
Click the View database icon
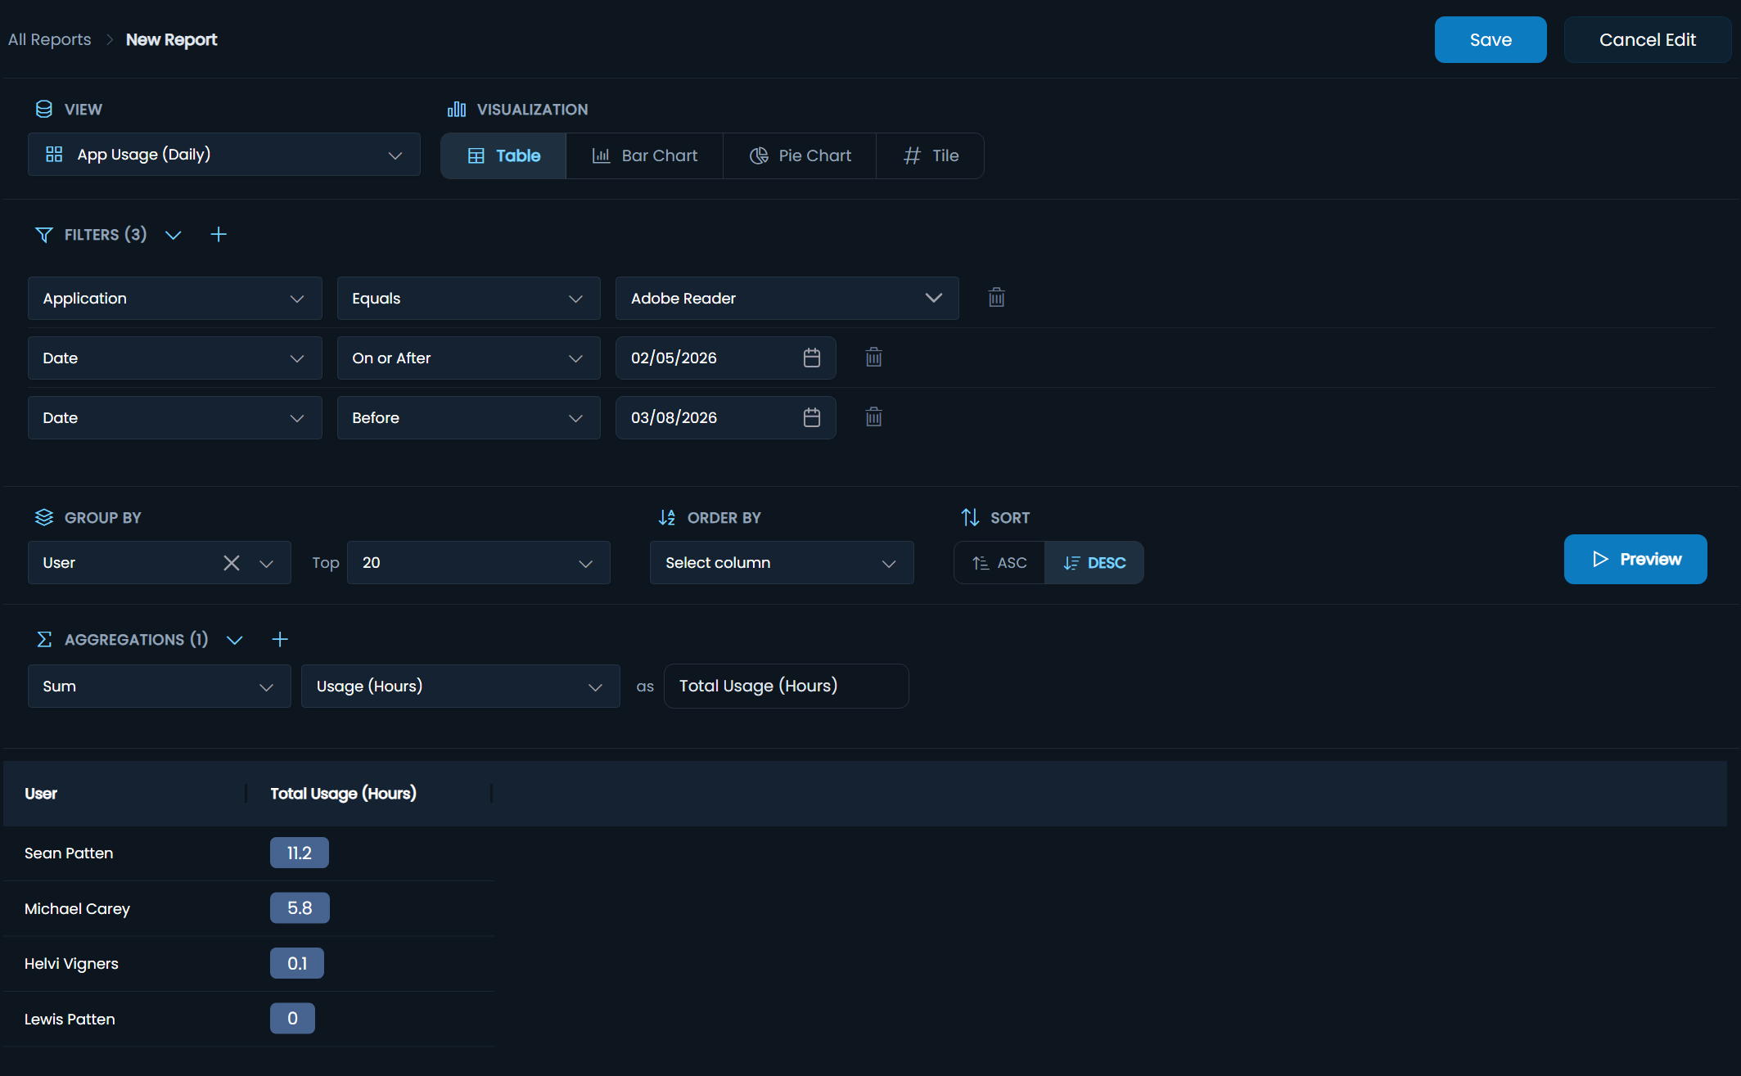(x=44, y=109)
